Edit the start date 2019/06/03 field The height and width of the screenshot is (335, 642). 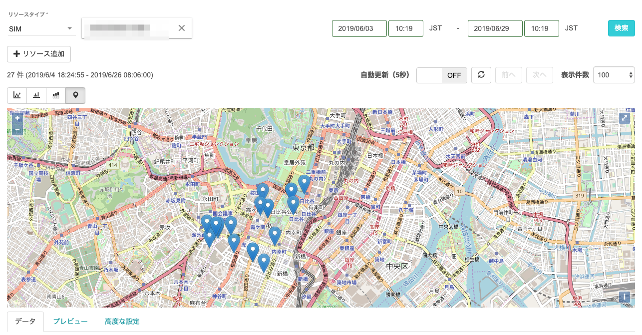pos(359,28)
